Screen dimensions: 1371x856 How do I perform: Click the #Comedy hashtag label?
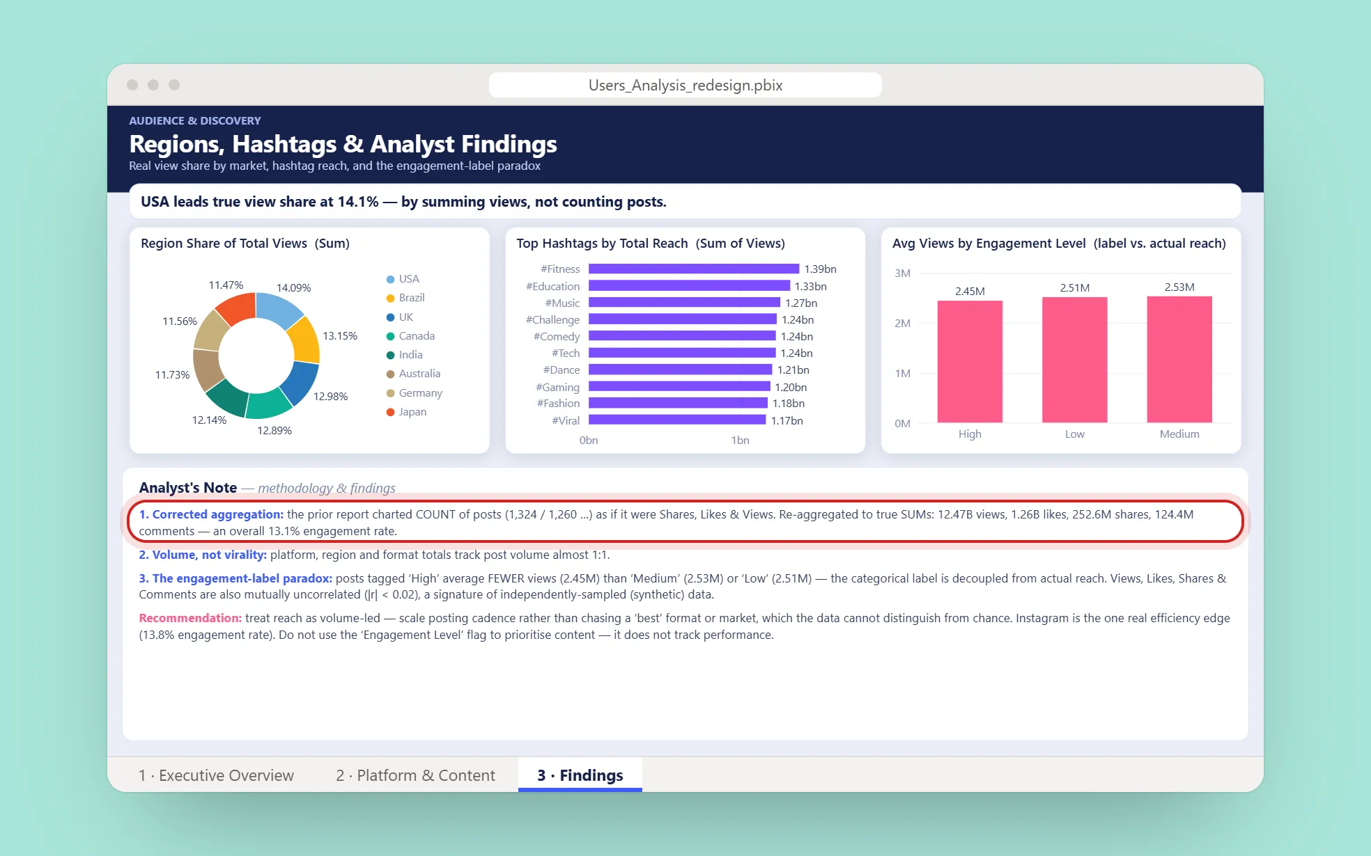[x=557, y=336]
